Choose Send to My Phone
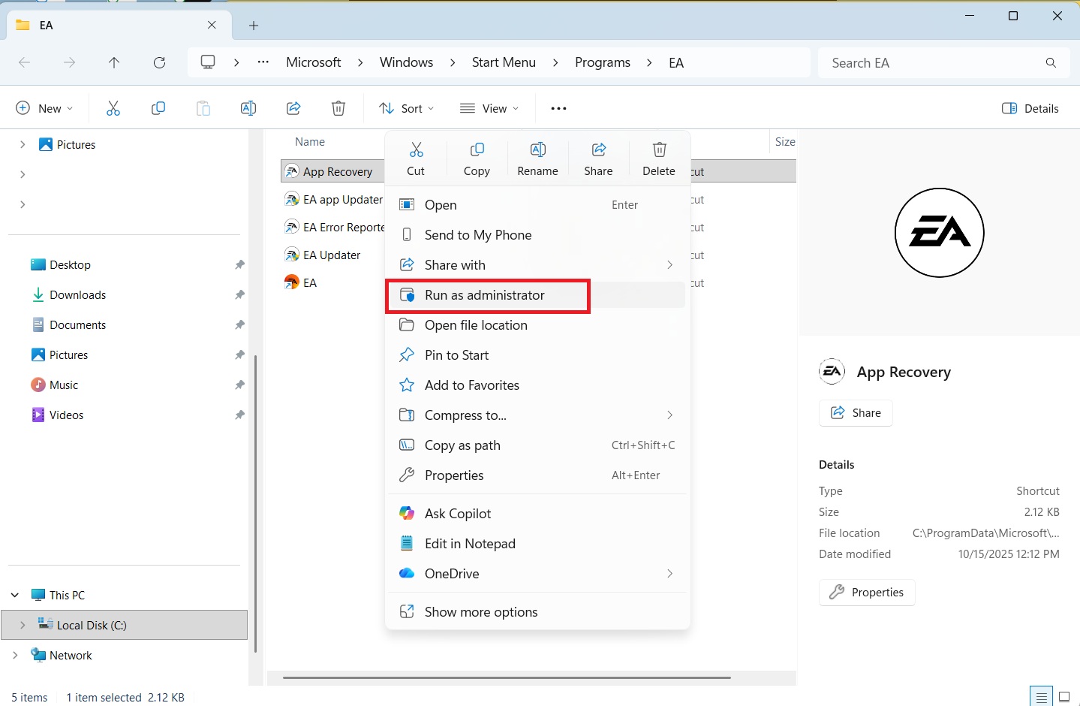 537,235
